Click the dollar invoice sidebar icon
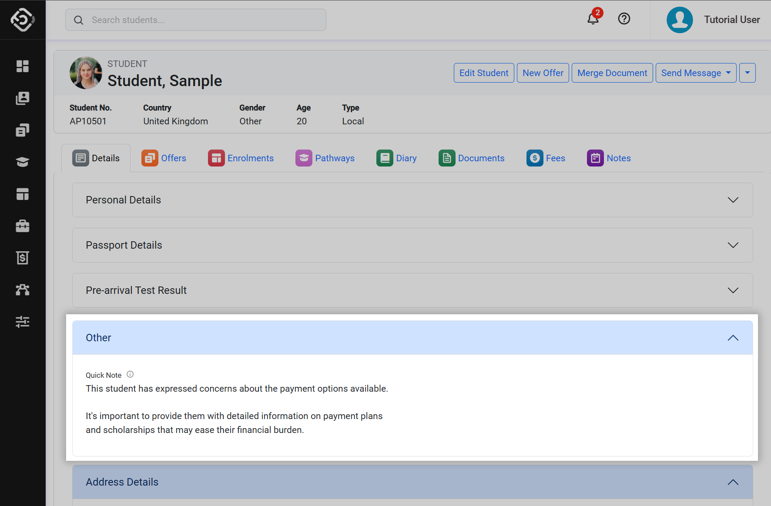This screenshot has height=506, width=771. click(23, 258)
